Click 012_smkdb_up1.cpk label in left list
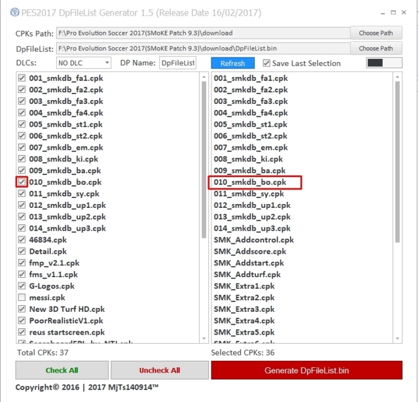Screen dimensions: 419x402 point(67,205)
